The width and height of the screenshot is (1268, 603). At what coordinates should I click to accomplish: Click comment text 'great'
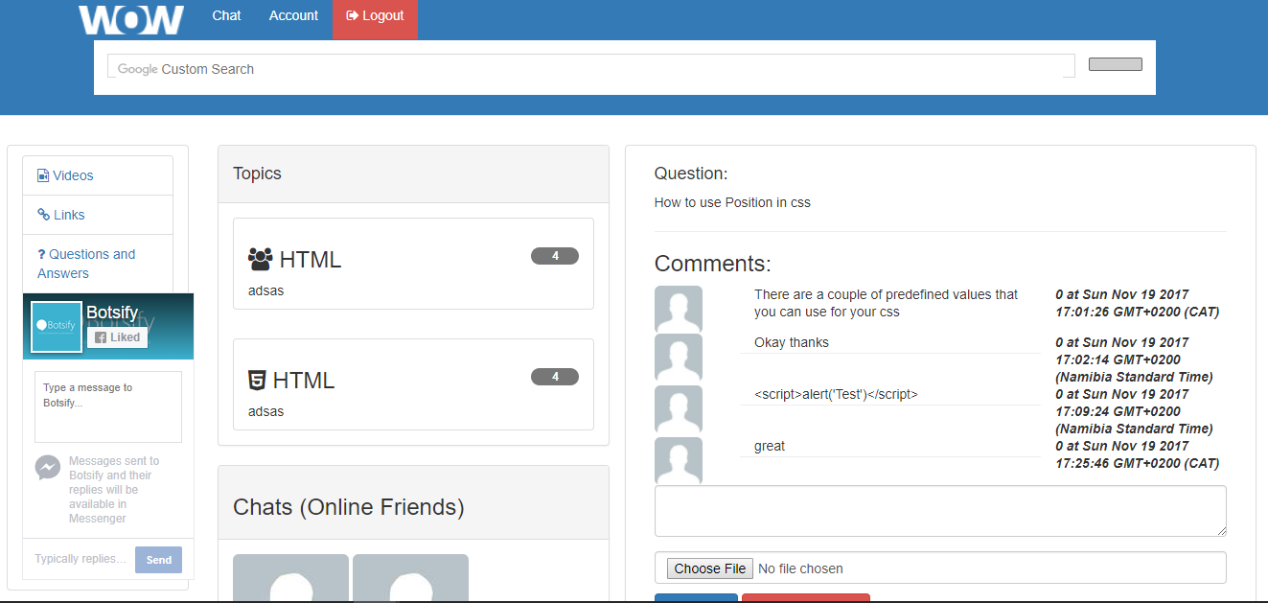click(x=770, y=446)
